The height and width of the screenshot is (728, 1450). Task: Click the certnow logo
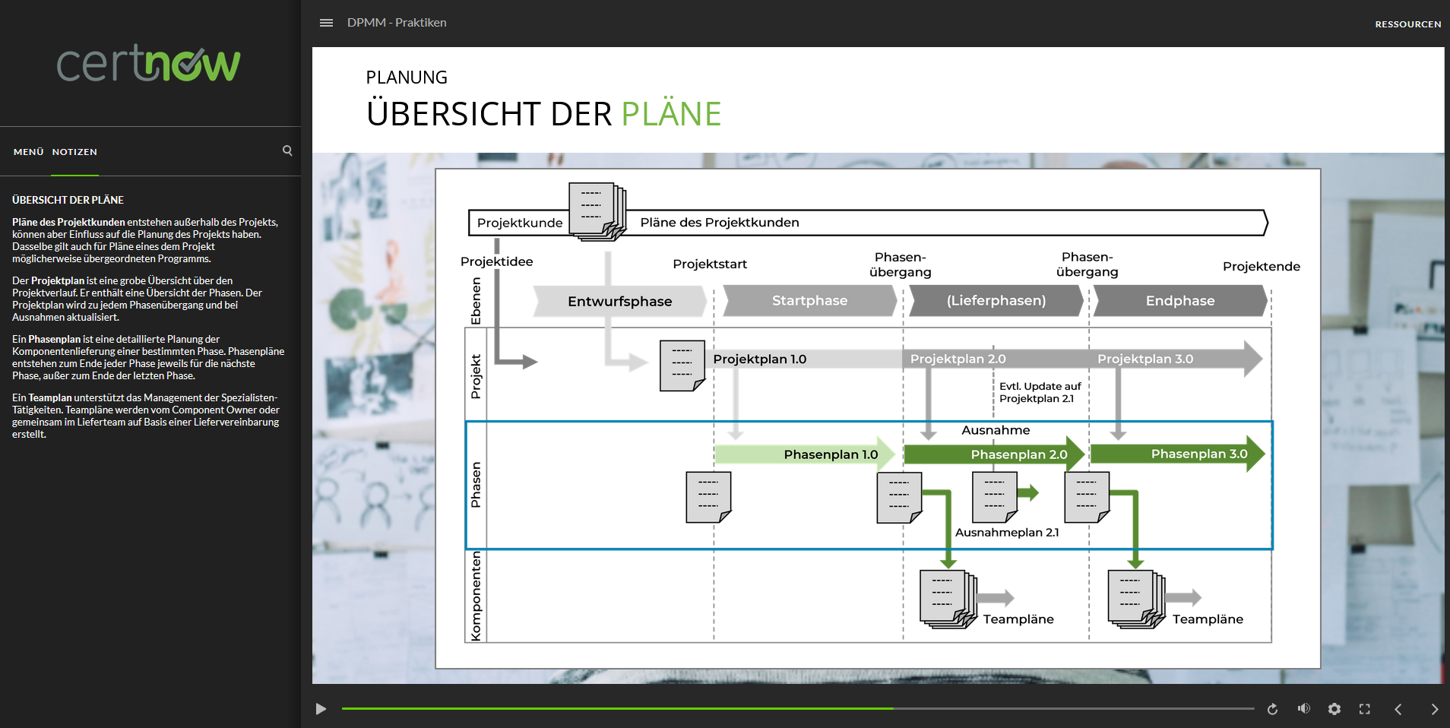pyautogui.click(x=149, y=63)
